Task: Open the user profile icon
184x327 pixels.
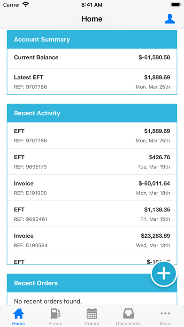Action: [169, 19]
